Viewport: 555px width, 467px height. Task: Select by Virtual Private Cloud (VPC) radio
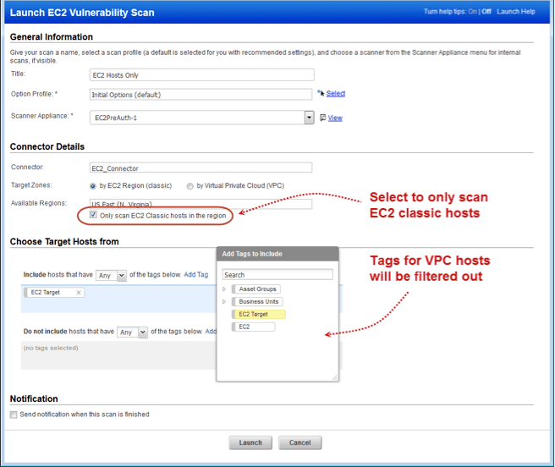point(190,186)
